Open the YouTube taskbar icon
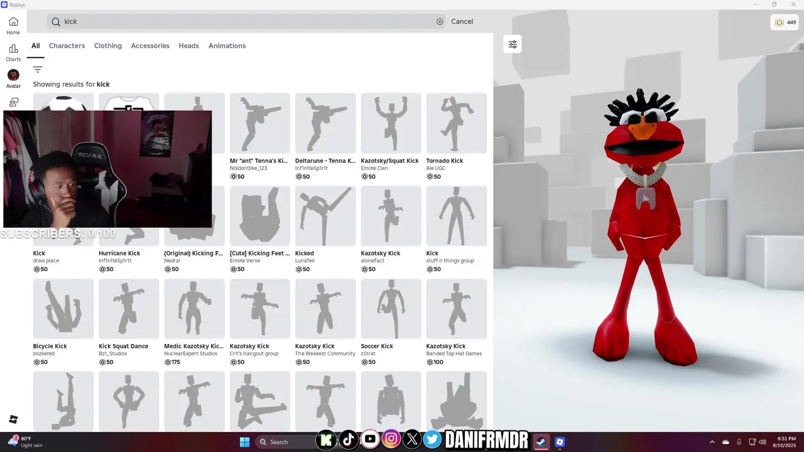This screenshot has height=452, width=804. click(x=370, y=440)
